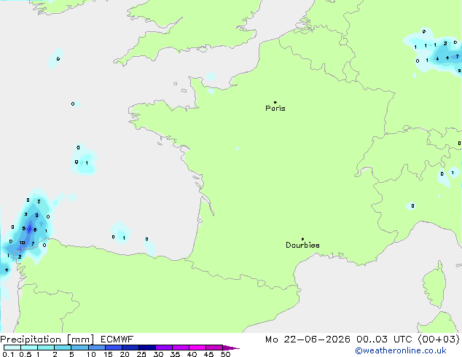Click the legend label '35'
The height and width of the screenshot is (357, 462).
point(175,354)
